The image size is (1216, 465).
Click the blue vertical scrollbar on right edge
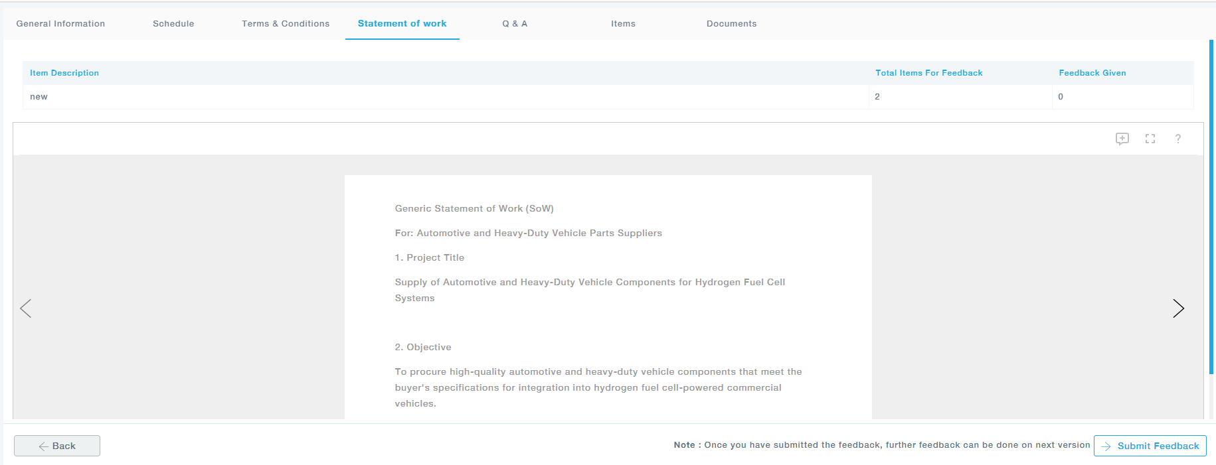pyautogui.click(x=1211, y=206)
